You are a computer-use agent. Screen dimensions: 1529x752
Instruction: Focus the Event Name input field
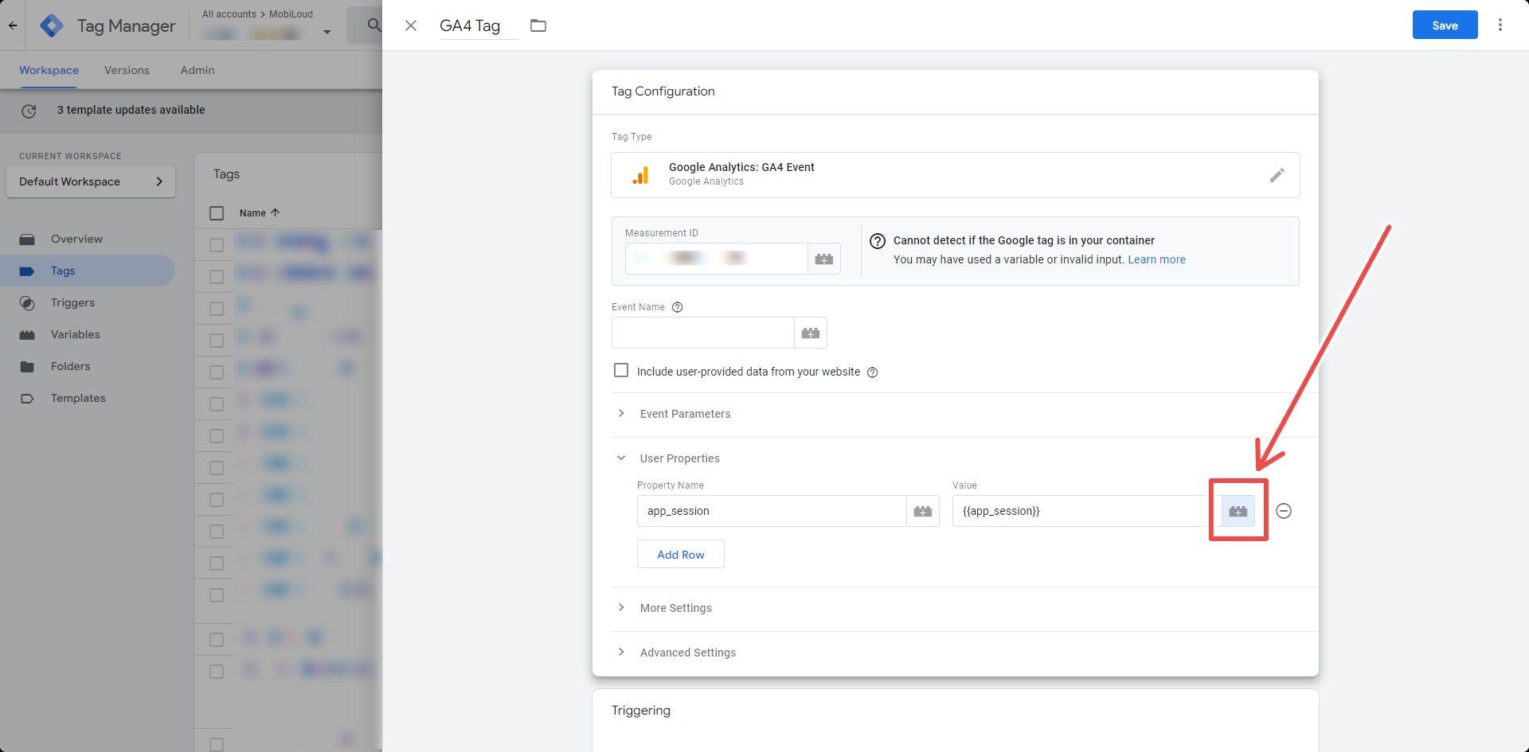[x=703, y=333]
